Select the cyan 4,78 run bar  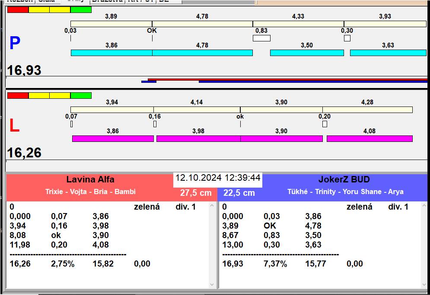click(x=202, y=53)
